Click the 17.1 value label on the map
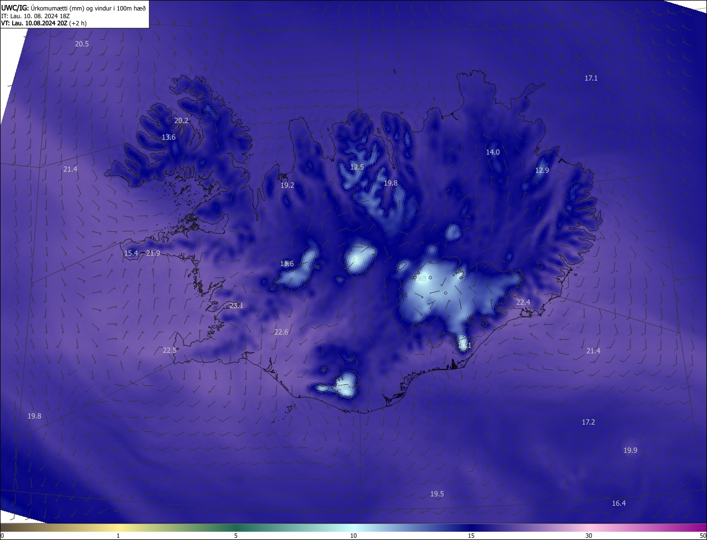 591,78
